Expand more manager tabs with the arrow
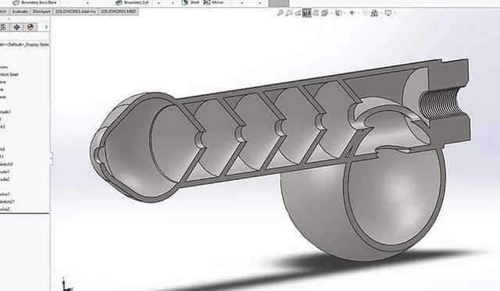 (46, 27)
